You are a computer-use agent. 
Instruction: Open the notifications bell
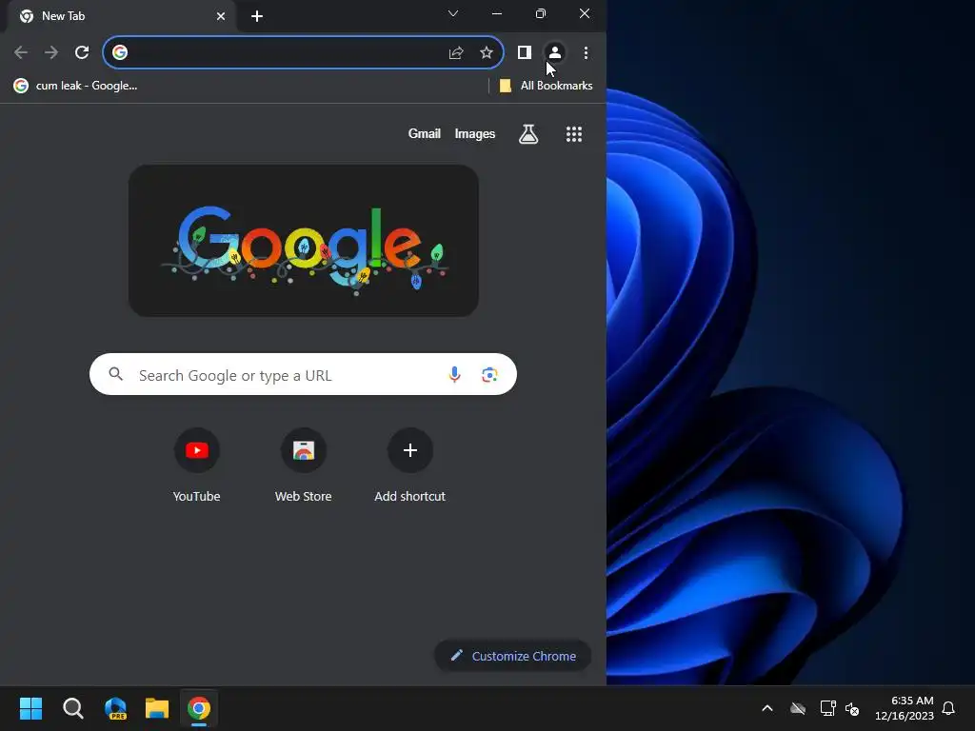coord(948,708)
